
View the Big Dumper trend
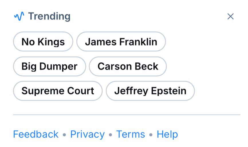pos(50,66)
